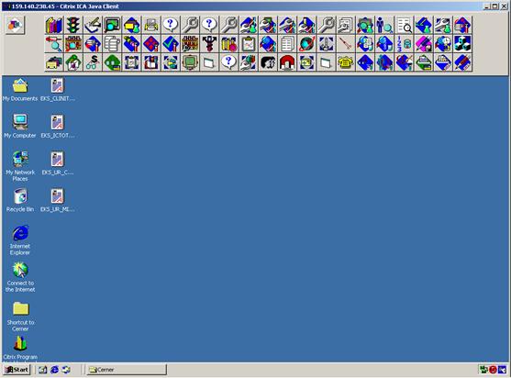Select the Recycle Bin desktop icon
Image resolution: width=511 pixels, height=378 pixels.
coord(20,200)
